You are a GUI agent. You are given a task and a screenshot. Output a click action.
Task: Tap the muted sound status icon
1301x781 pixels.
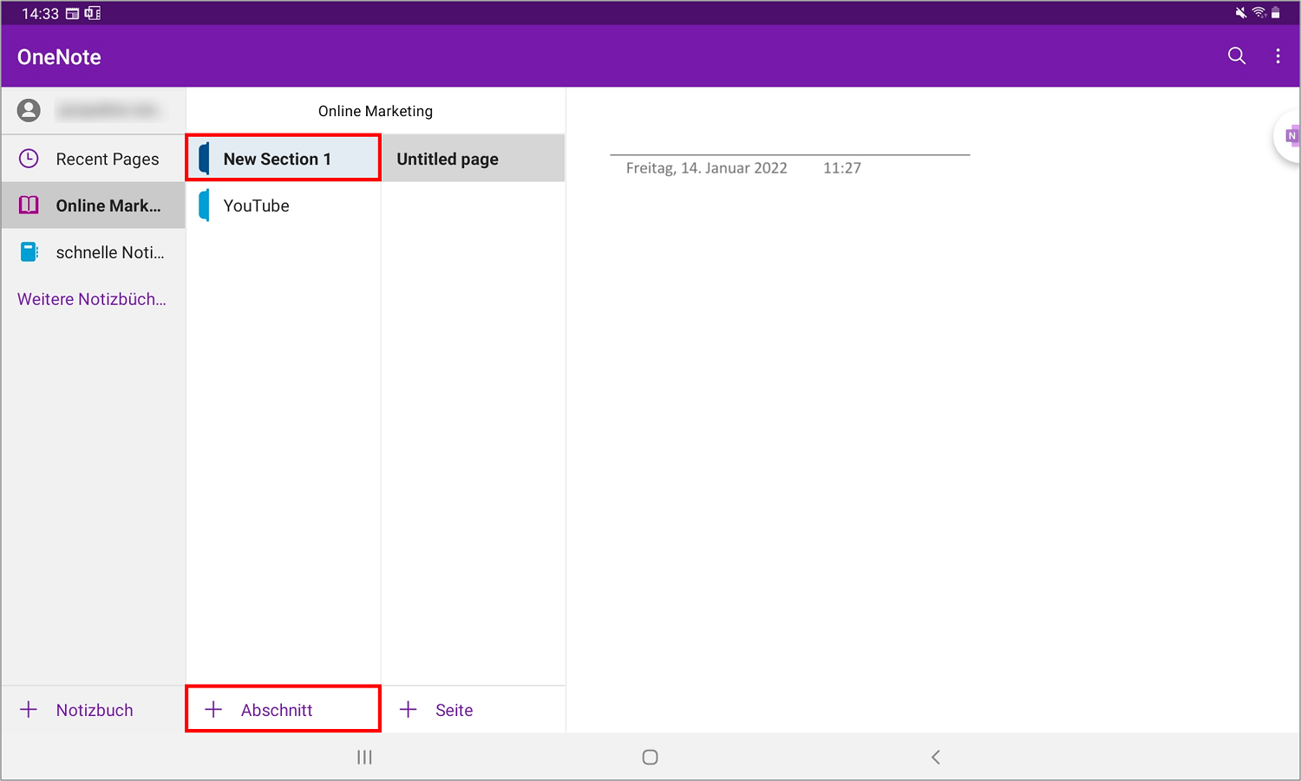point(1241,13)
